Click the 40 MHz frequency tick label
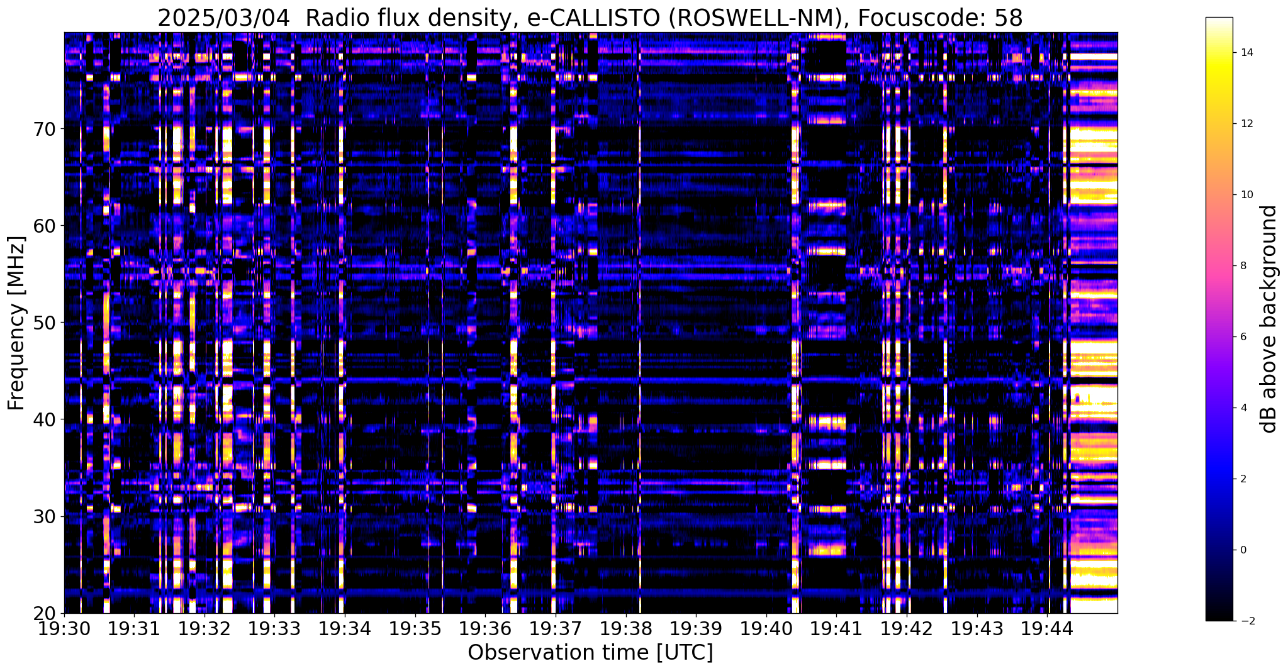The width and height of the screenshot is (1288, 671). pyautogui.click(x=43, y=419)
